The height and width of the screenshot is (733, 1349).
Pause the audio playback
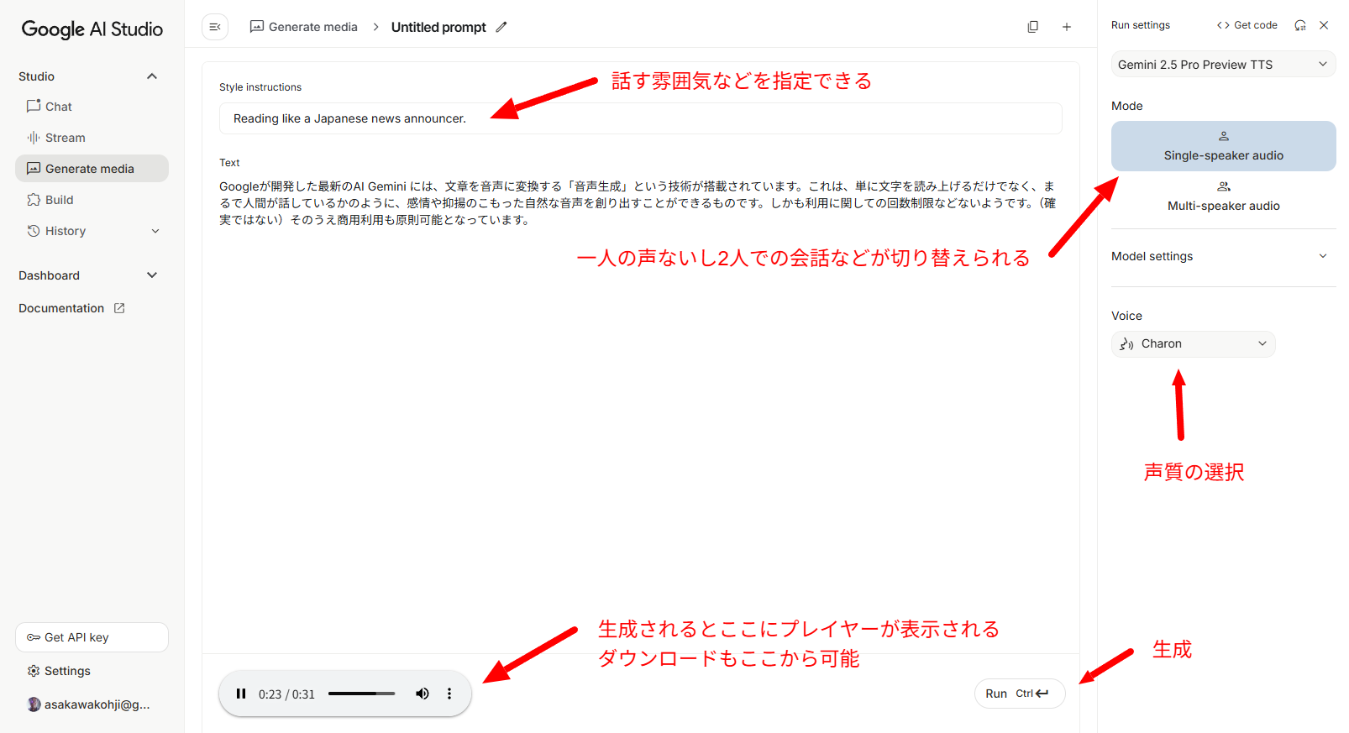coord(241,694)
